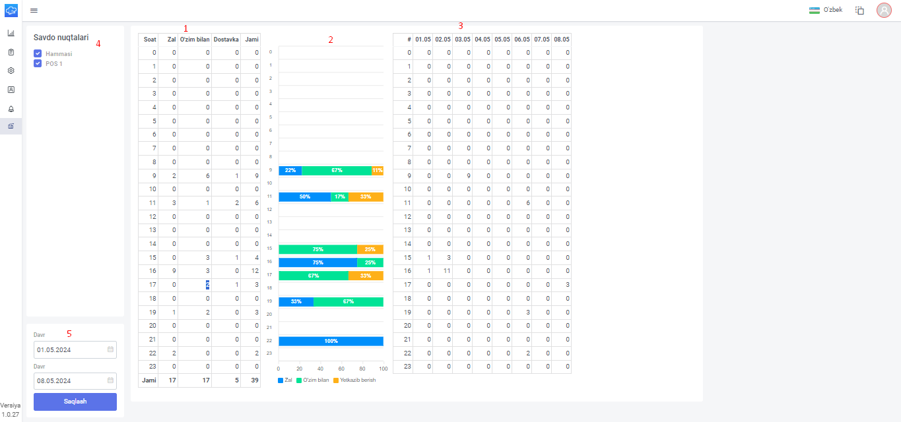Click the 33% blue bar at hour 19

pos(296,301)
